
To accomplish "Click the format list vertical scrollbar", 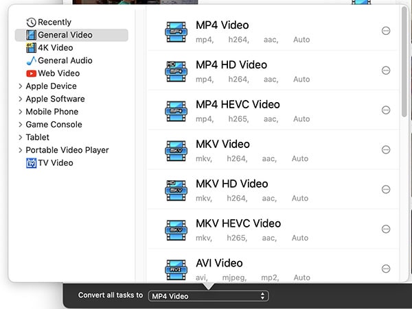I will tap(404, 62).
